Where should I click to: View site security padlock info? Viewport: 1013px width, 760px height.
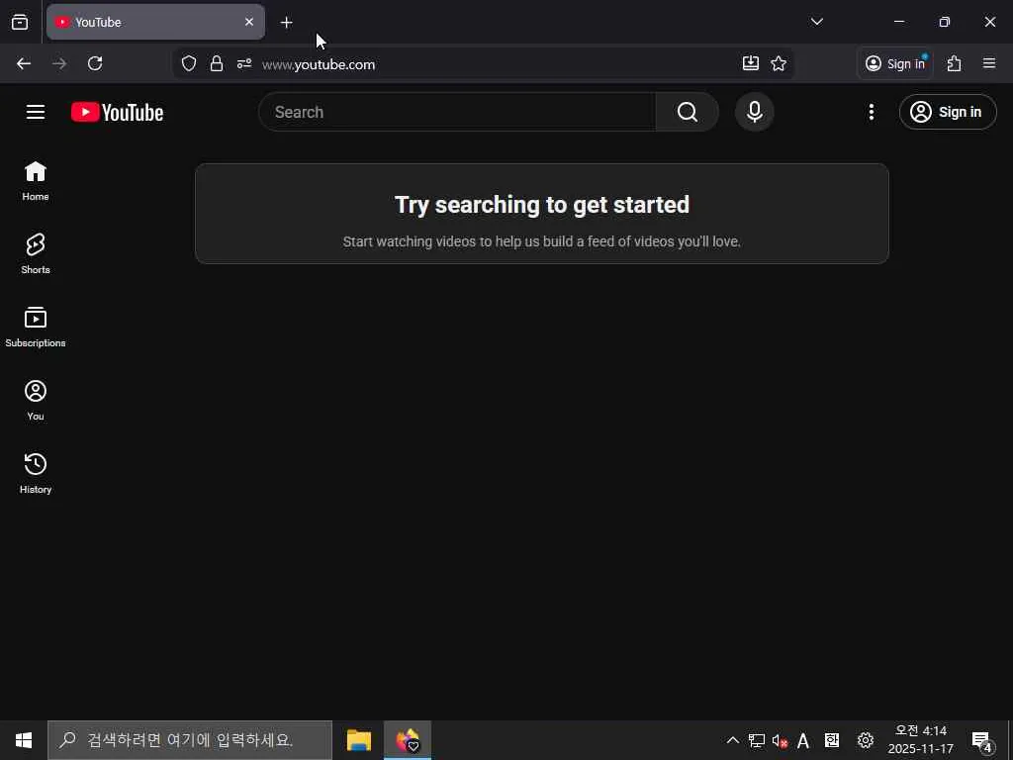pyautogui.click(x=217, y=63)
